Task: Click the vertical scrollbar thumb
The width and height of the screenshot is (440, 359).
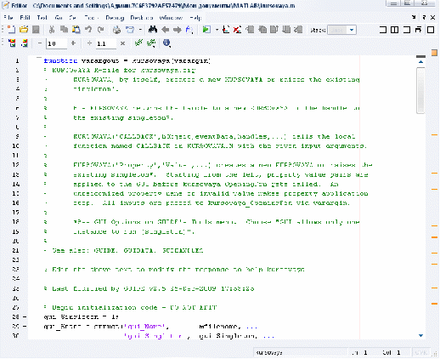Action: [x=421, y=90]
